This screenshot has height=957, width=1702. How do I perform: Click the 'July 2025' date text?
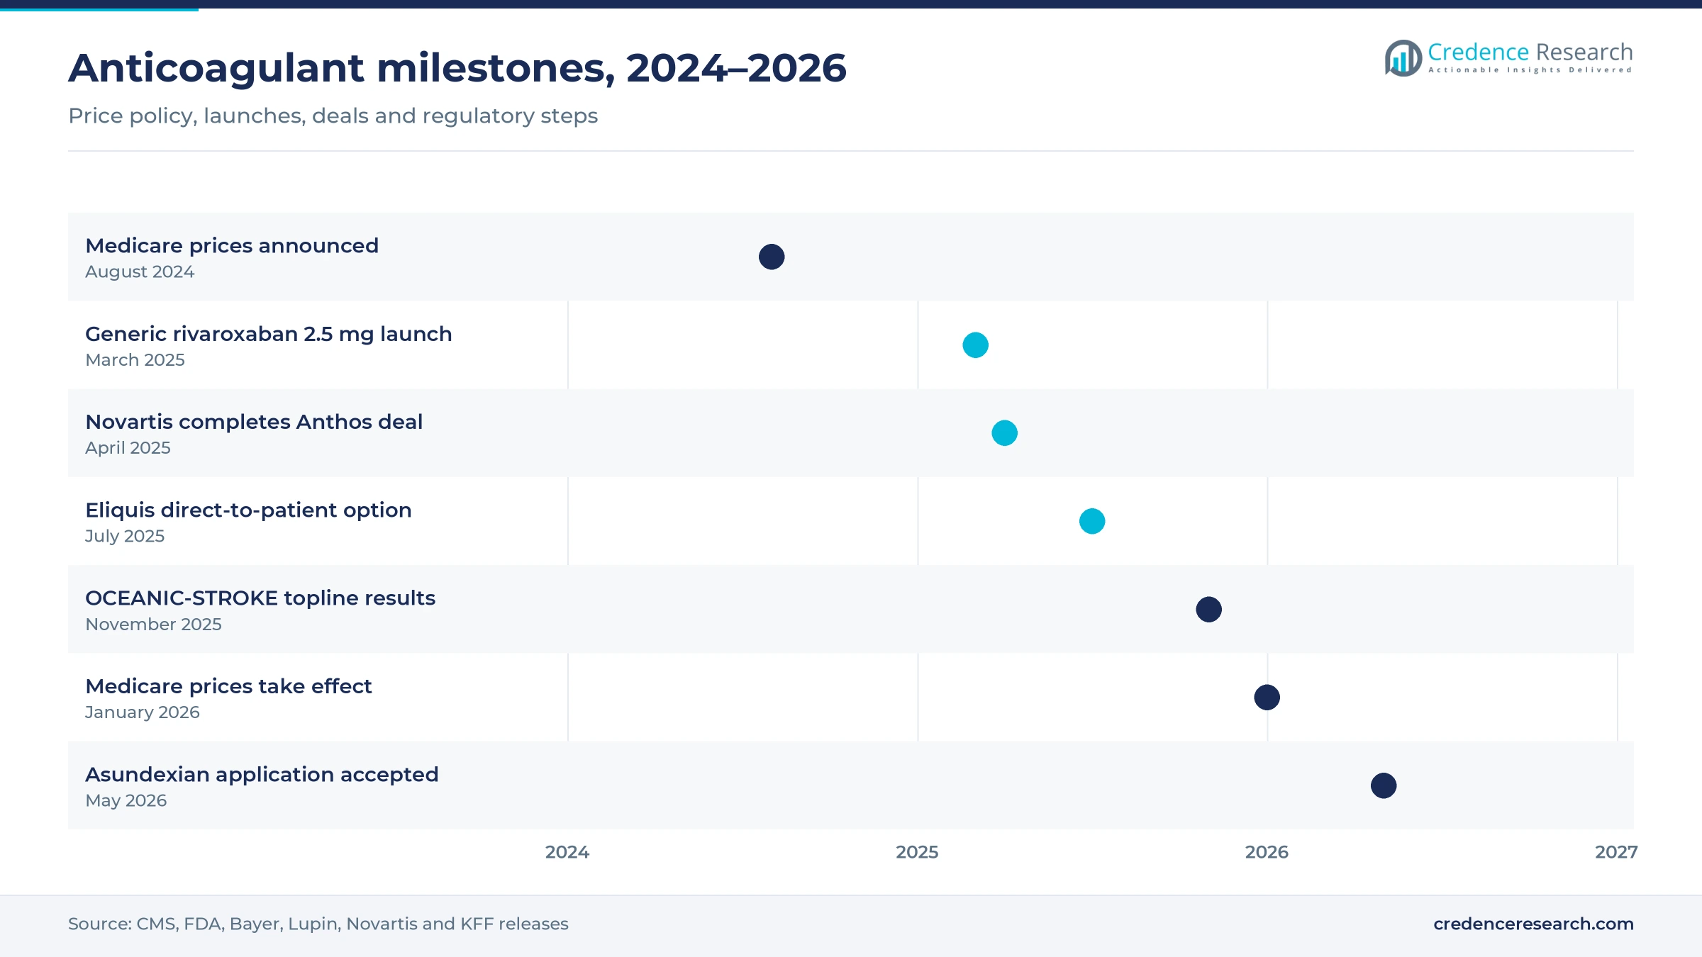point(125,536)
